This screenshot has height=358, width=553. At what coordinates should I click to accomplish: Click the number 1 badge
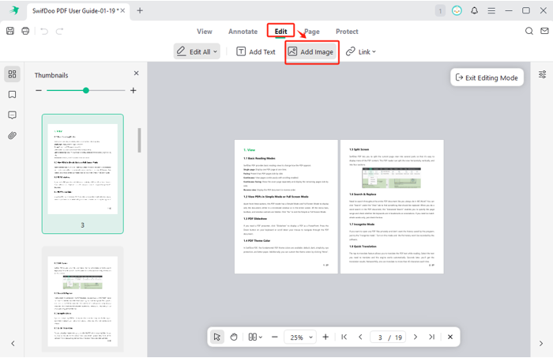[440, 11]
